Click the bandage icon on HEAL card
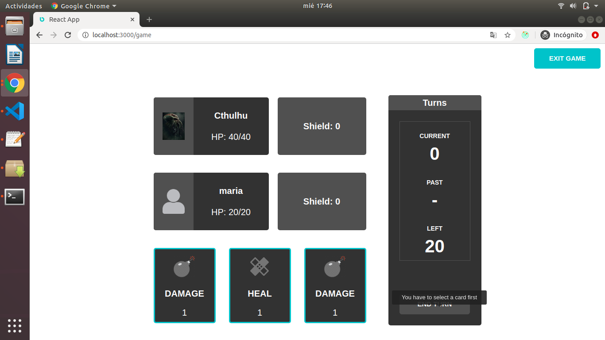Viewport: 605px width, 340px height. coord(260,267)
